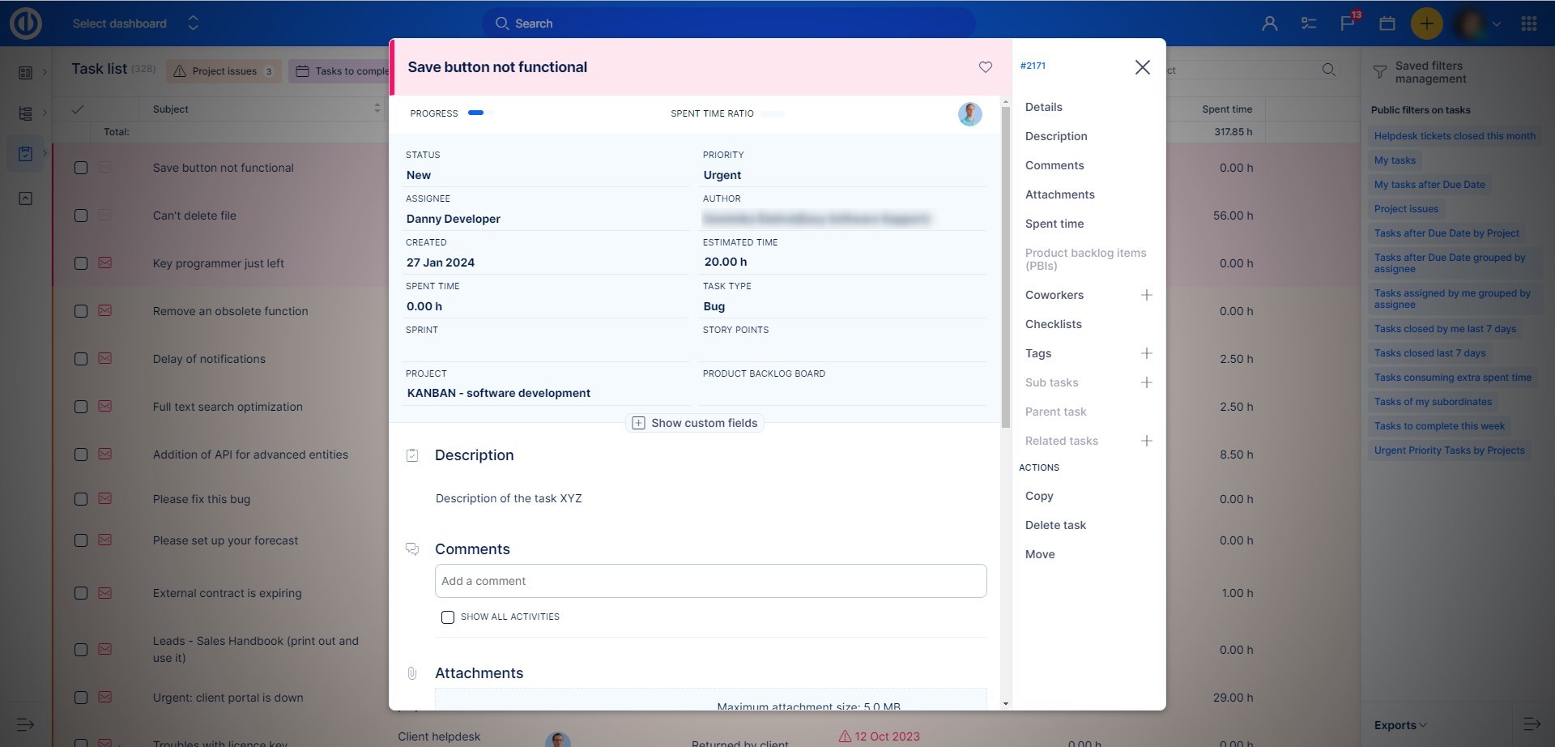The image size is (1555, 747).
Task: Click the envelope icon for Key programmer just left
Action: coord(105,263)
